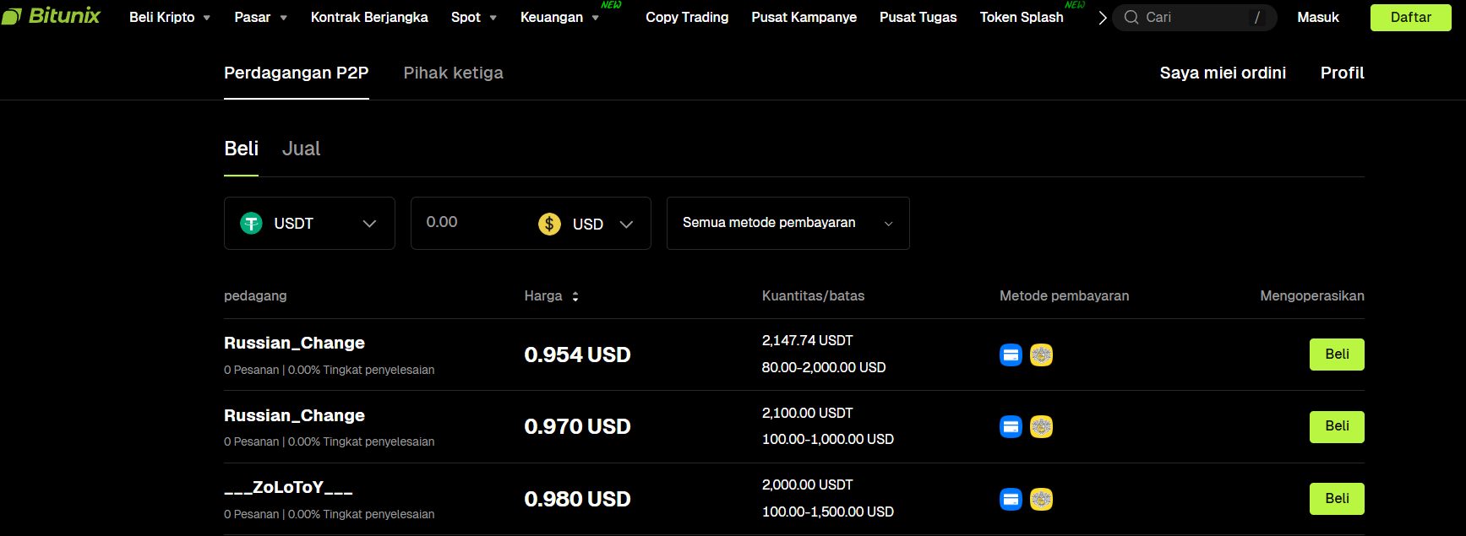1466x536 pixels.
Task: Switch to Pihak ketiga tab
Action: pyautogui.click(x=454, y=73)
